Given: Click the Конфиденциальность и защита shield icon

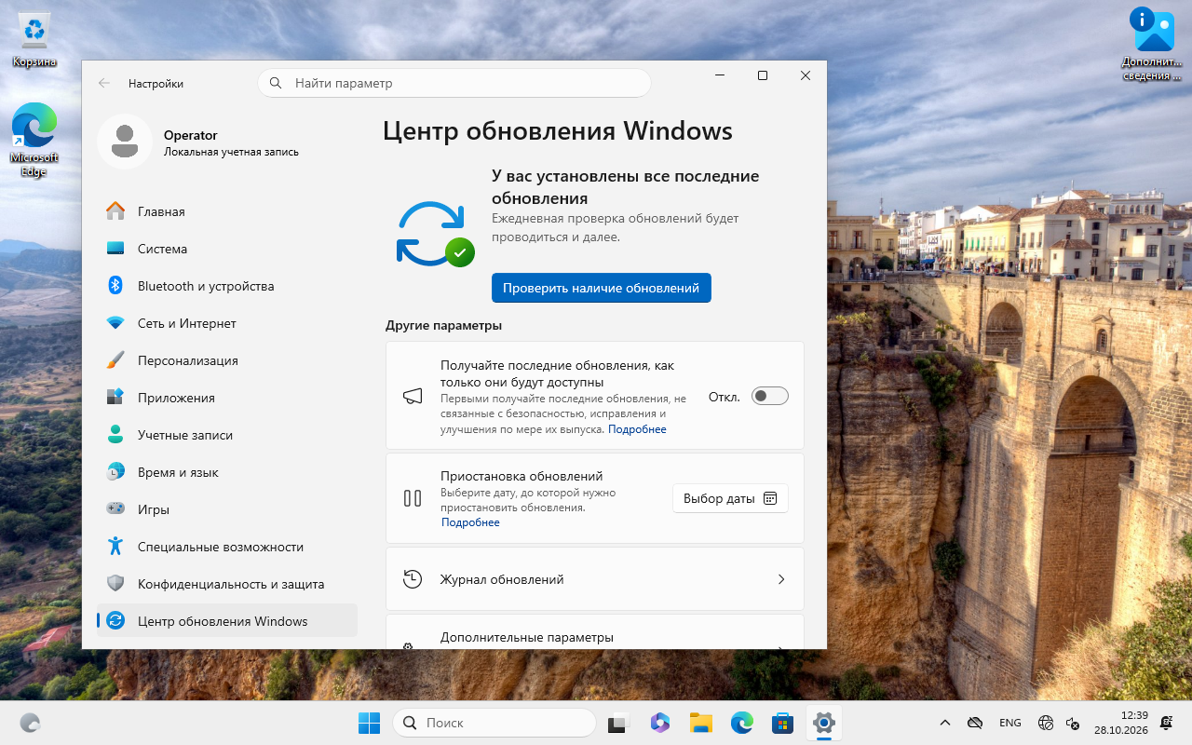Looking at the screenshot, I should [x=115, y=584].
